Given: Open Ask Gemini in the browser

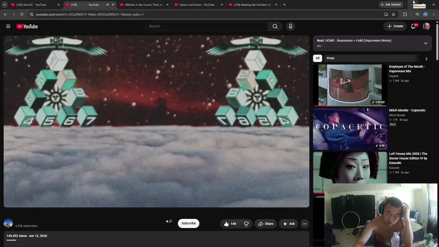Looking at the screenshot, I should pyautogui.click(x=390, y=5).
